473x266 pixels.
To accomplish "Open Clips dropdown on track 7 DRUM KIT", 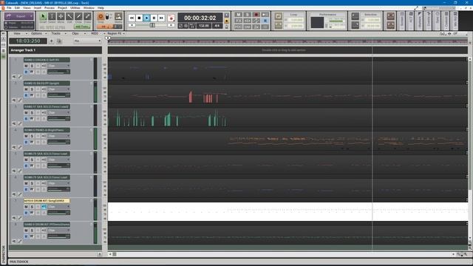I will (x=58, y=207).
